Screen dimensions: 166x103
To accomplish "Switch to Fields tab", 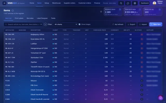I will point(53,18).
